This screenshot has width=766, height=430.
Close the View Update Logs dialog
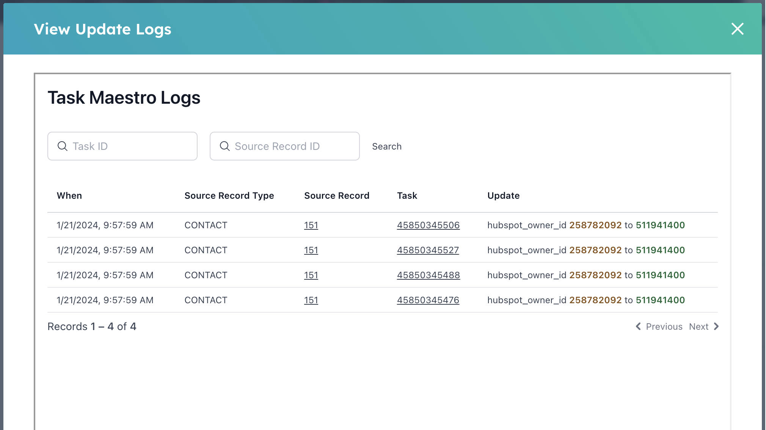(x=737, y=29)
